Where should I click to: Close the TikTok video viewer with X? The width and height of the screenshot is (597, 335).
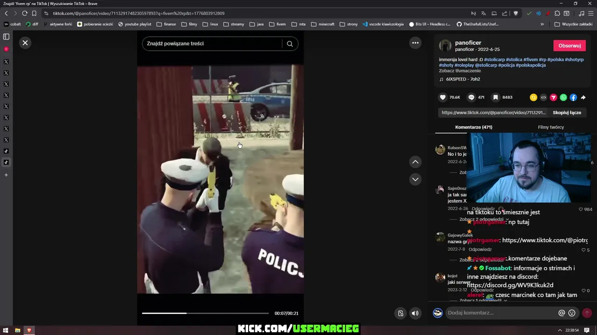pos(25,43)
